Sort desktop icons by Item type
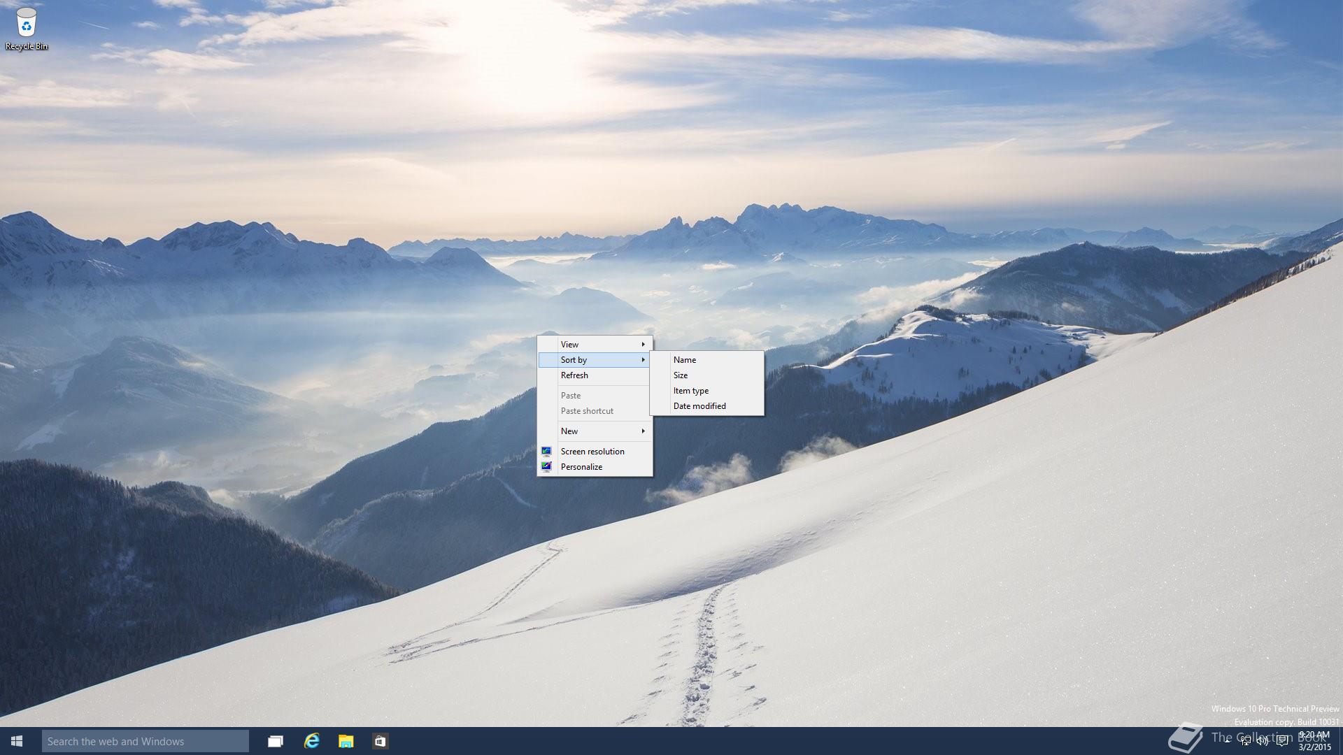 click(691, 390)
